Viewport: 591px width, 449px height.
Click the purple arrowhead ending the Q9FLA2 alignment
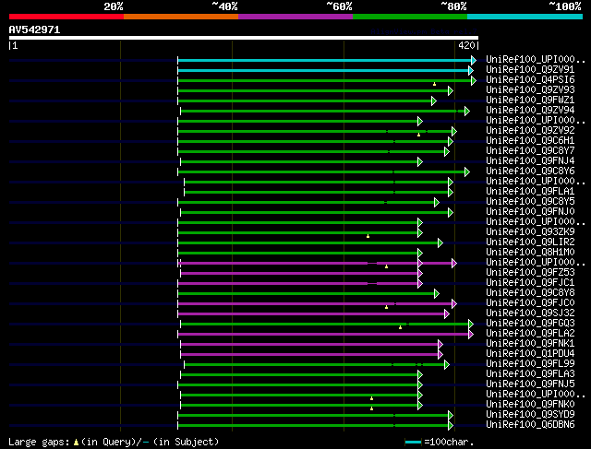point(471,334)
